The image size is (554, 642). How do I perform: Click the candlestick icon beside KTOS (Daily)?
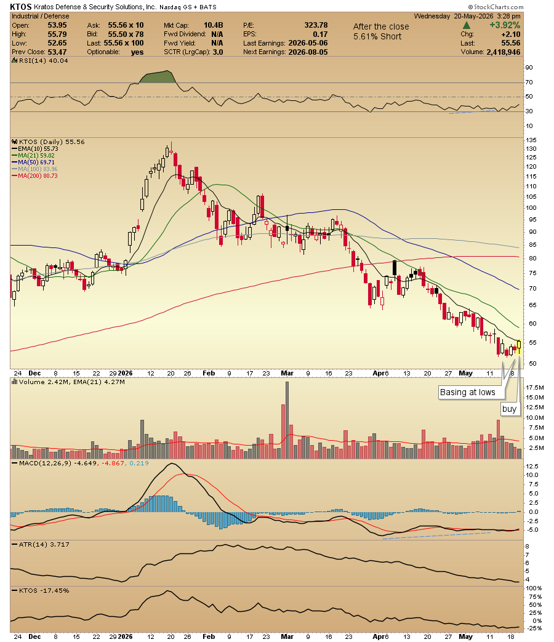[15, 142]
